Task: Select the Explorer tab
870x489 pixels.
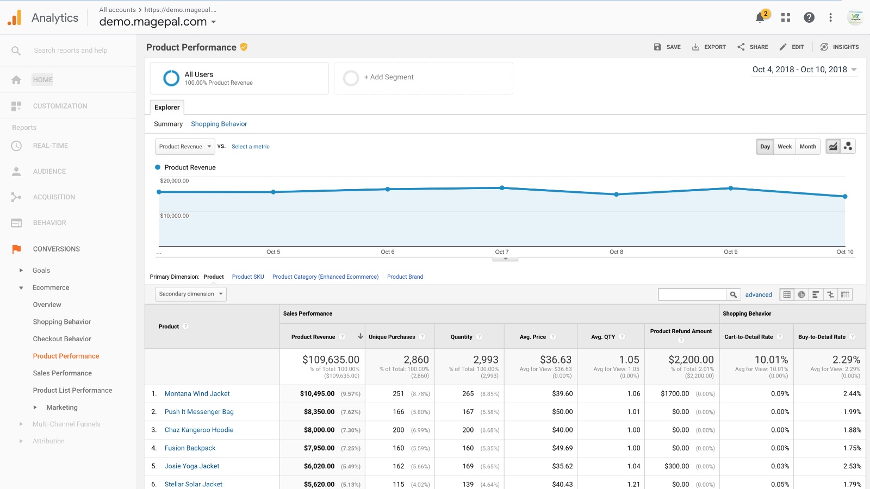Action: point(167,107)
